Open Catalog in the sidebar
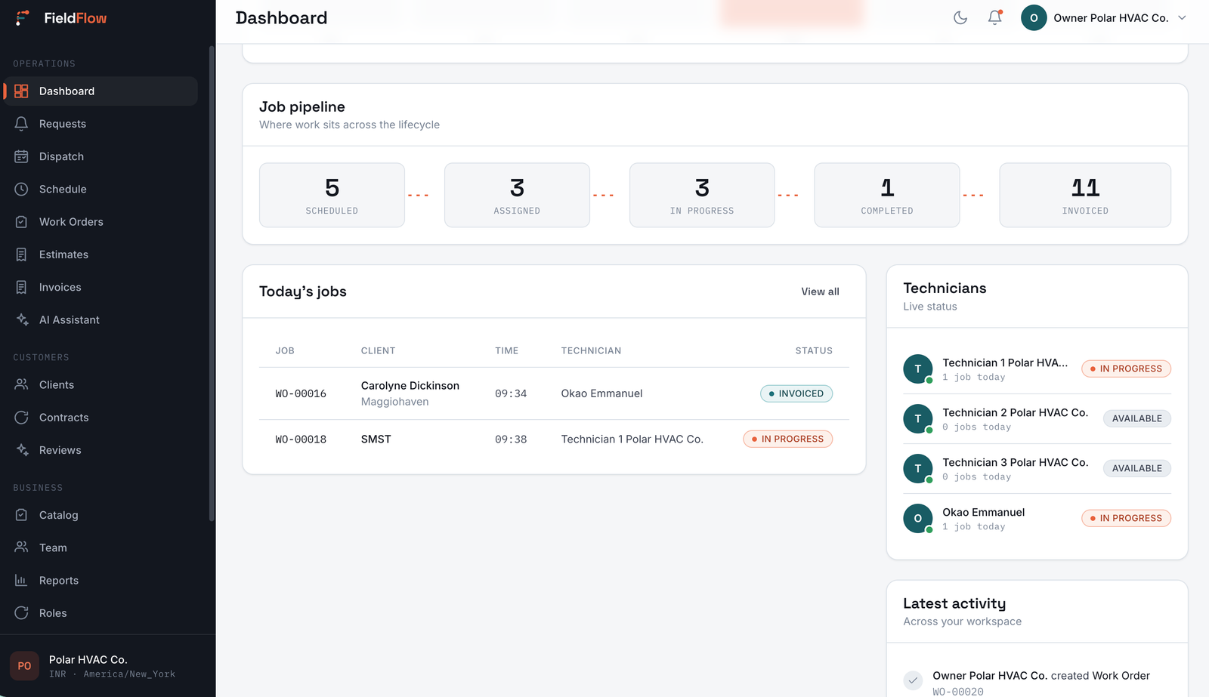This screenshot has width=1209, height=697. point(100,515)
